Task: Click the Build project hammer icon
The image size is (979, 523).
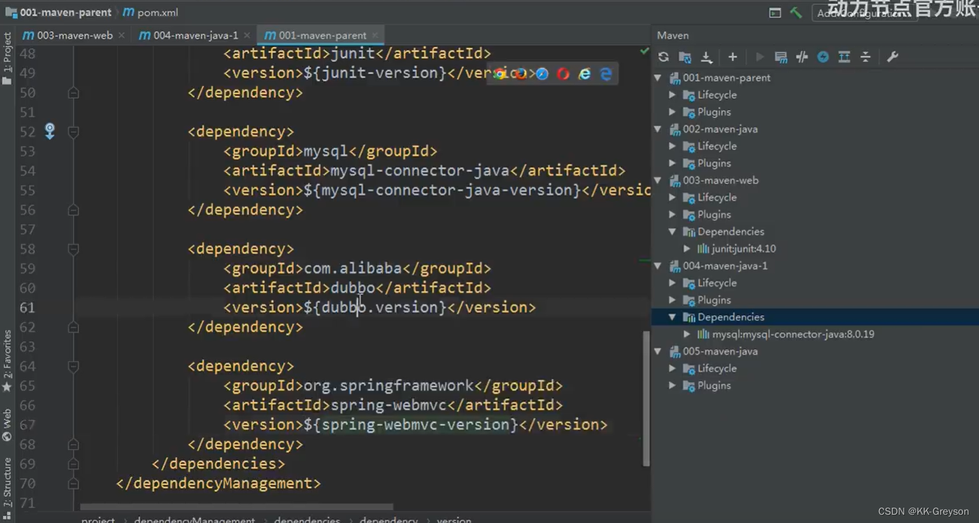Action: coord(796,13)
